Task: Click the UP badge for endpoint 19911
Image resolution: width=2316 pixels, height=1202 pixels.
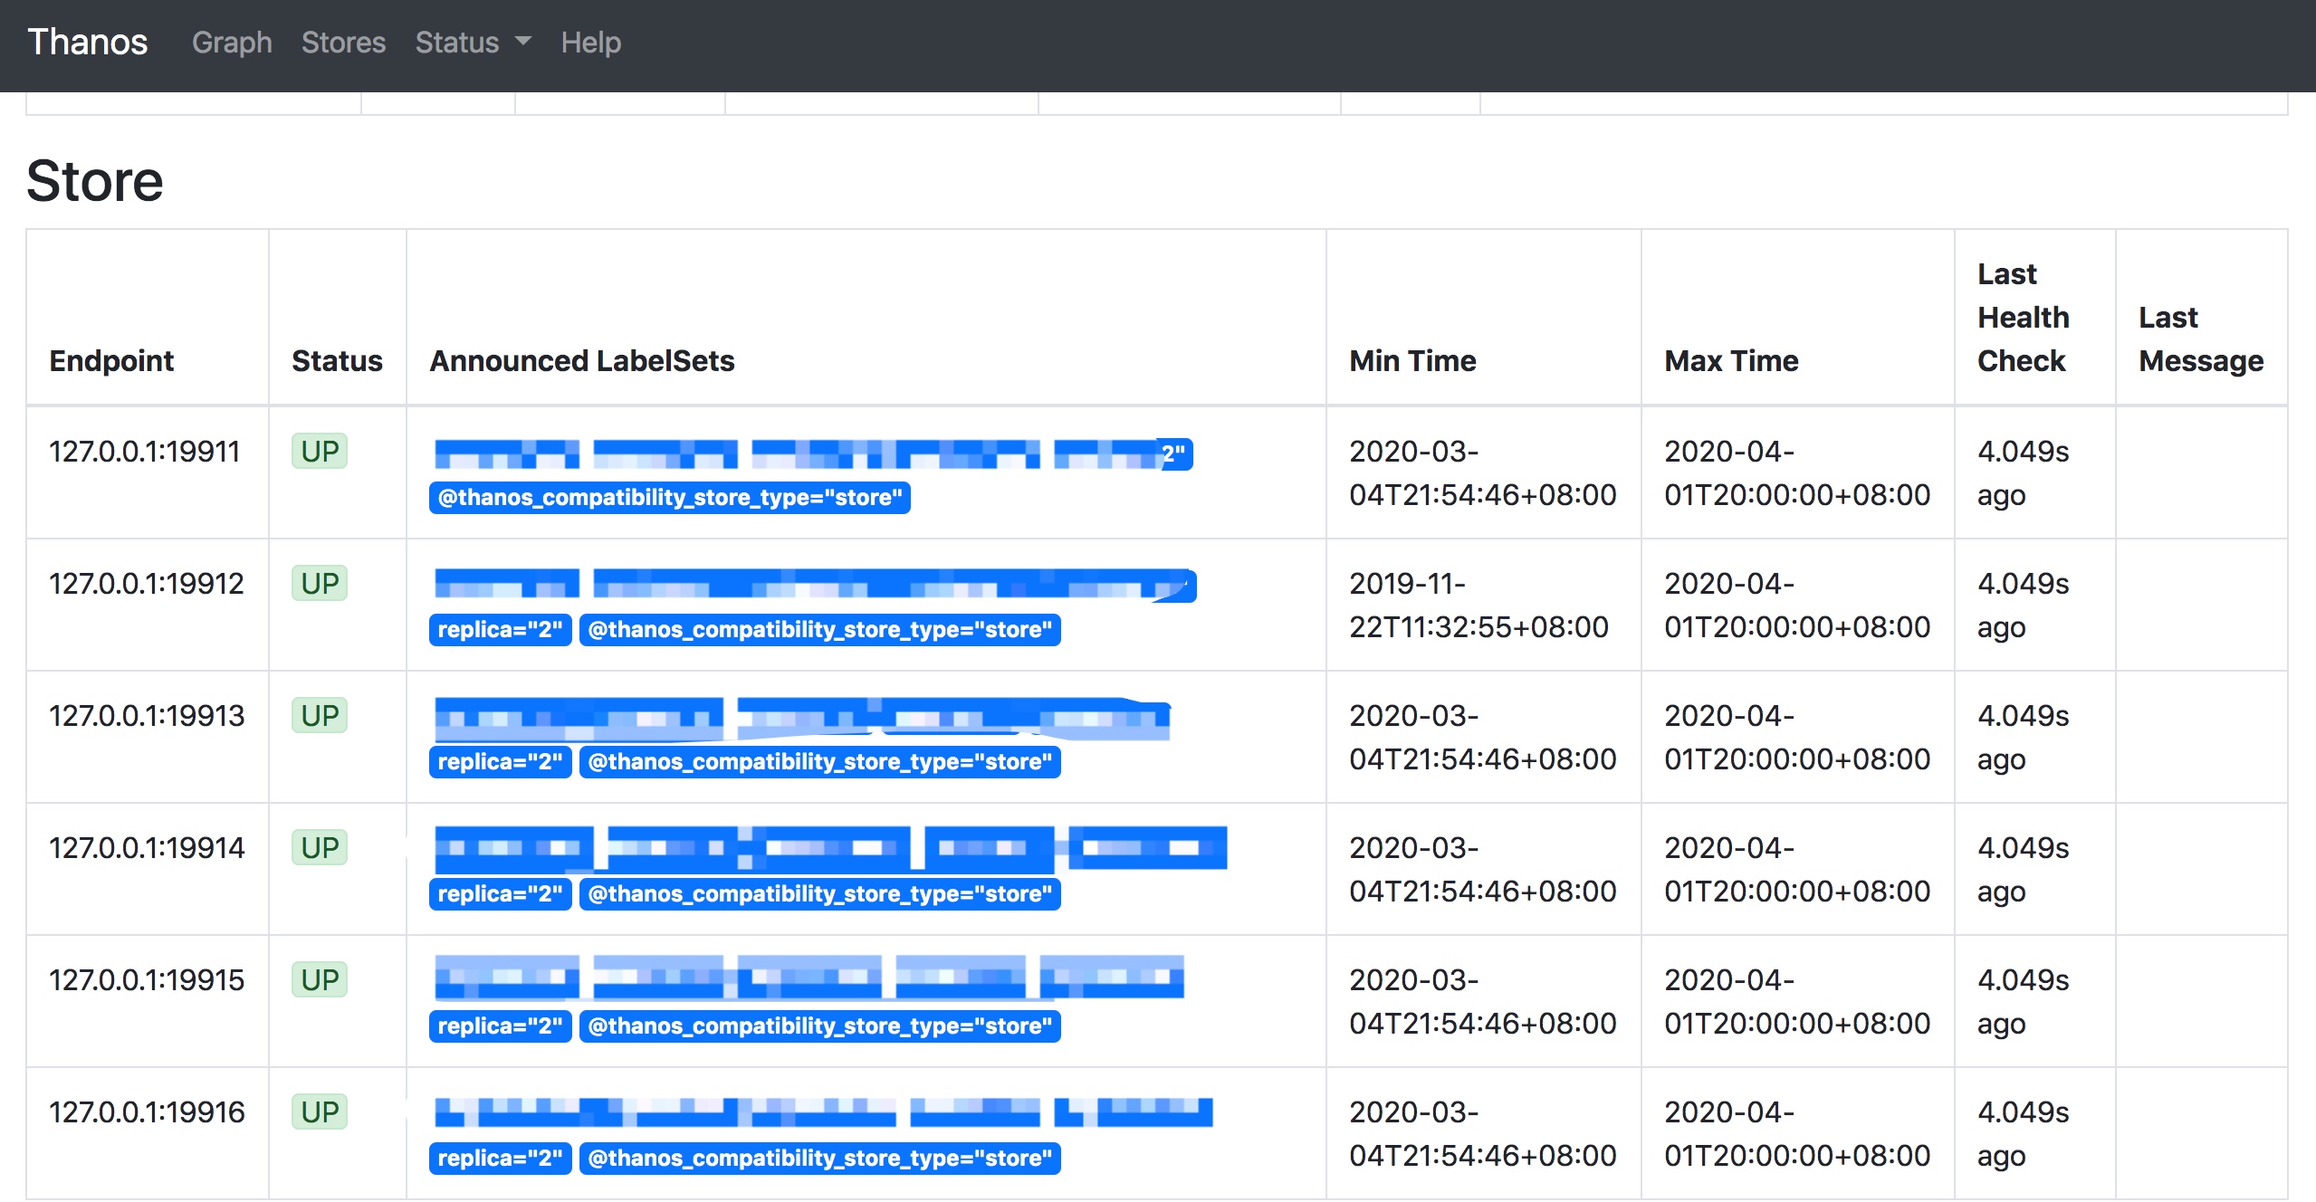Action: tap(320, 451)
